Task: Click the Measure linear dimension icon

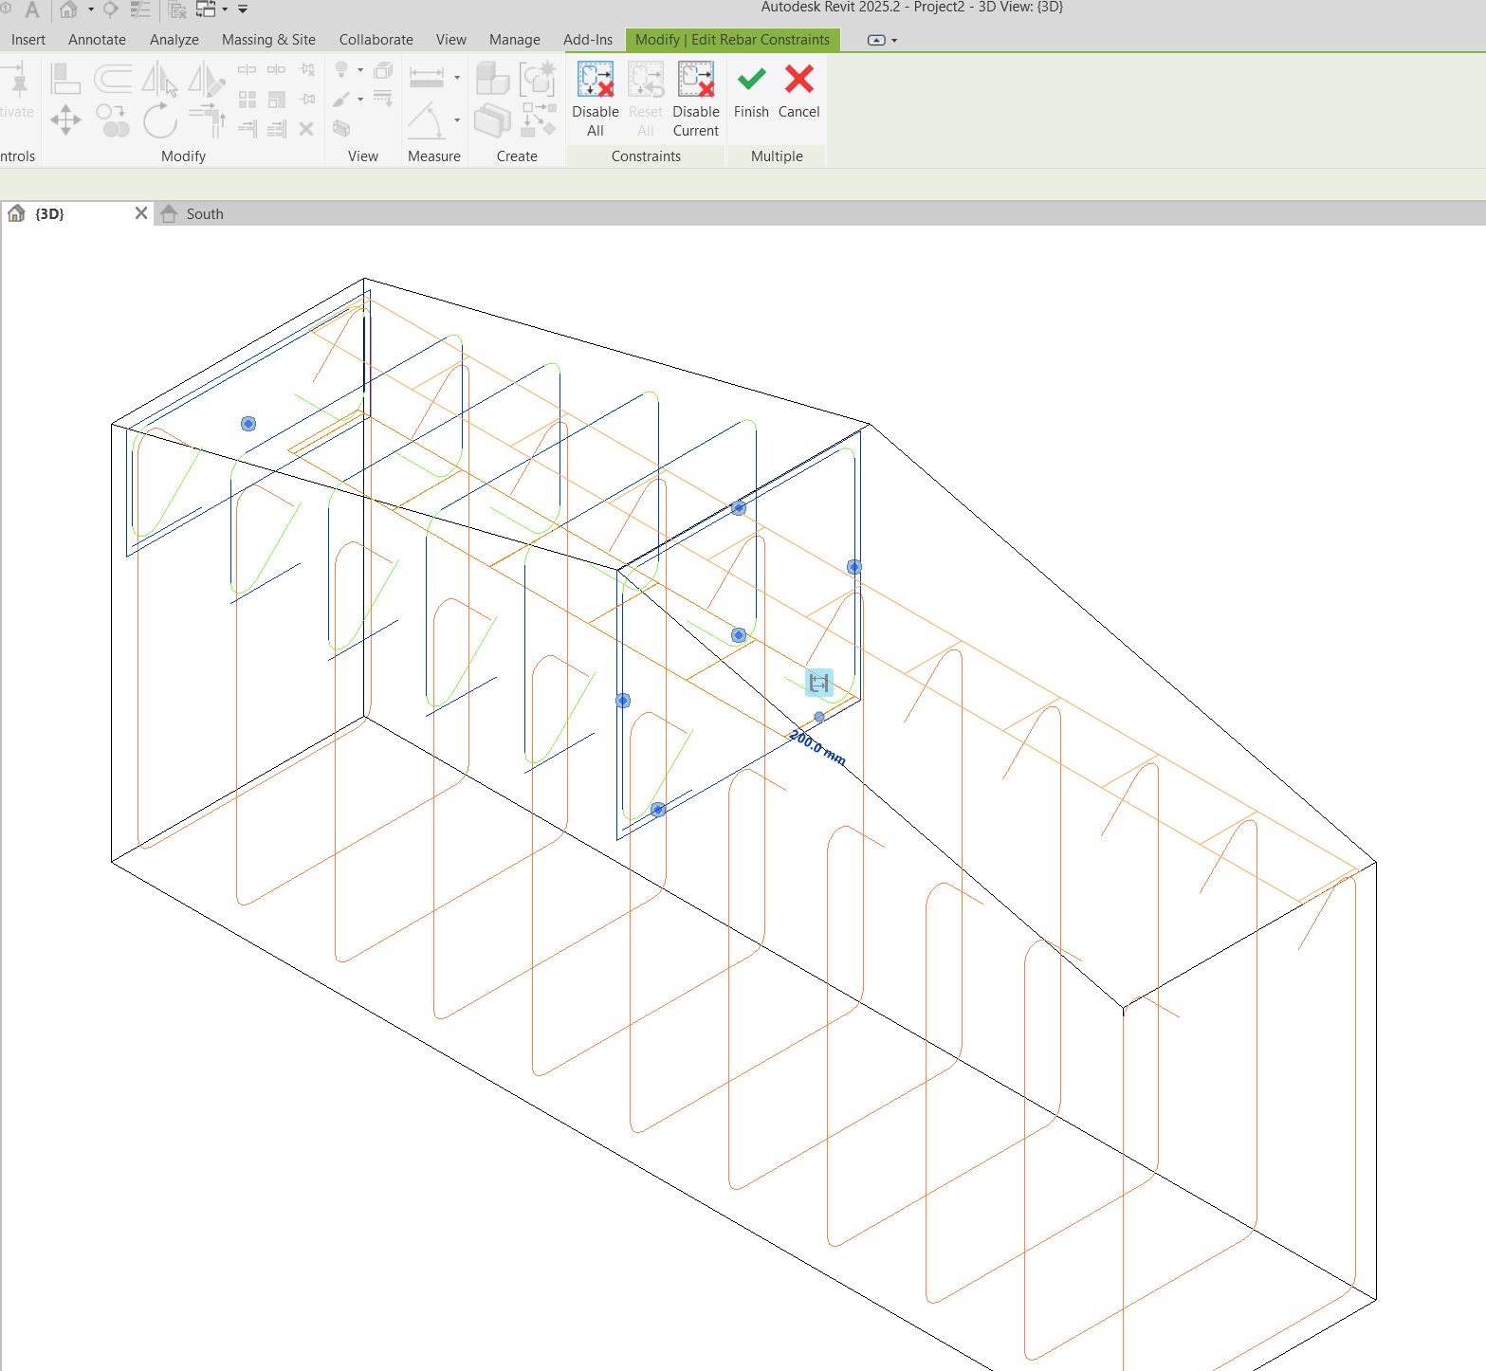Action: tap(427, 76)
